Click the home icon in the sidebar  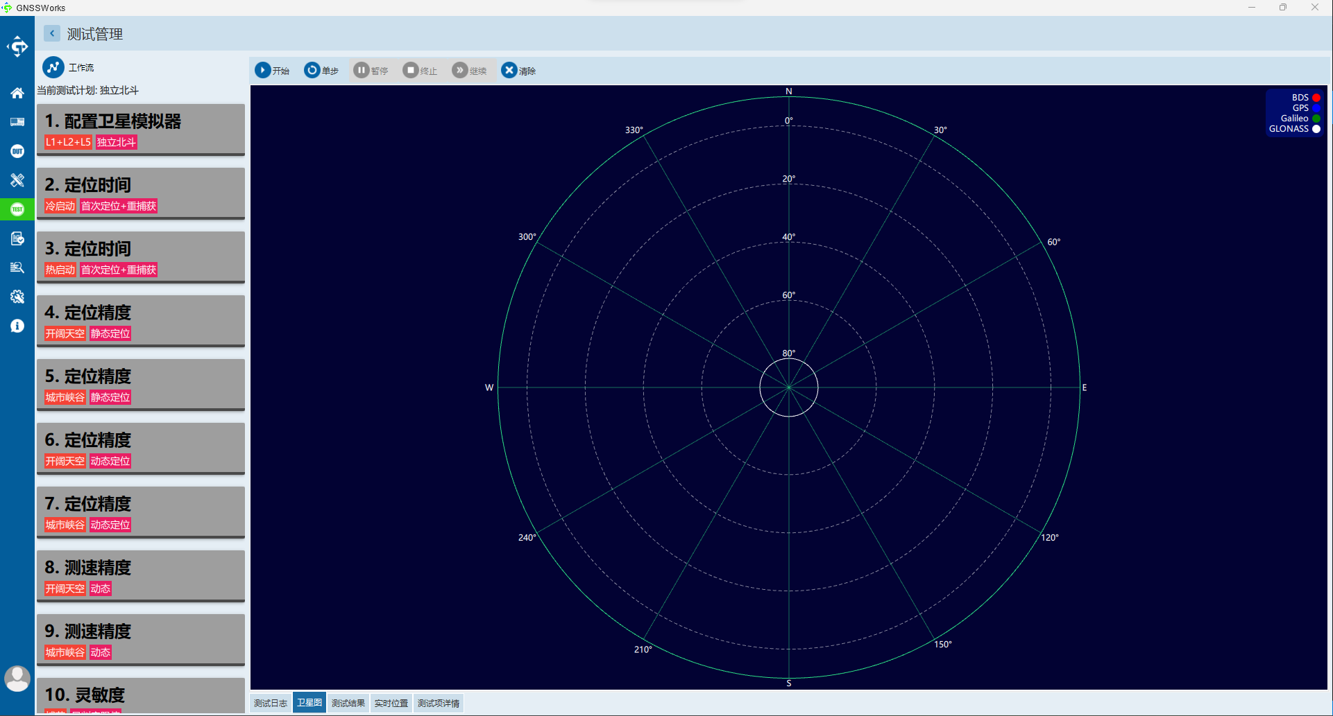click(x=17, y=93)
